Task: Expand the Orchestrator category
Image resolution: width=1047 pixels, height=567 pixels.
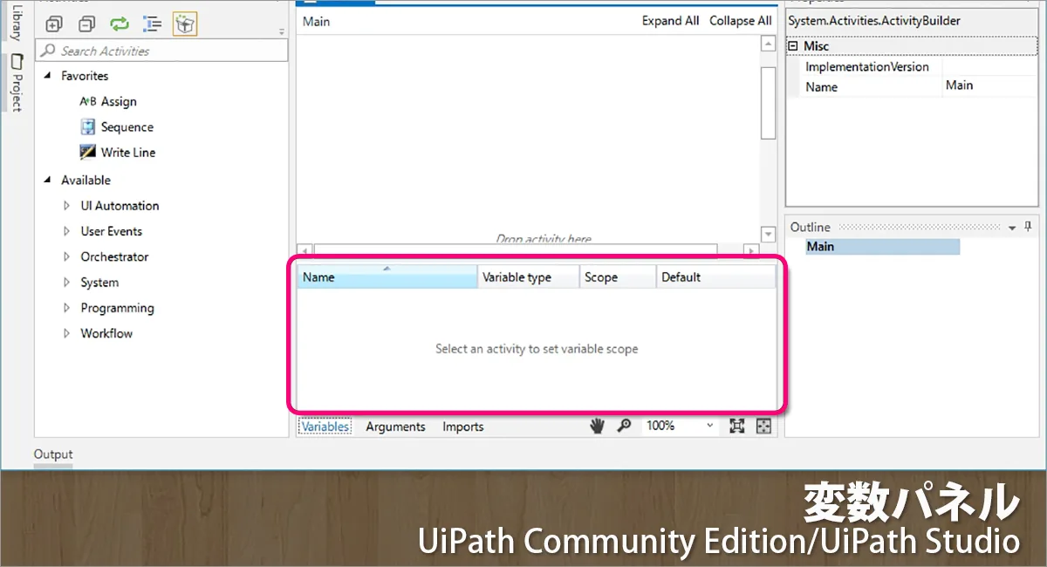Action: coord(66,256)
